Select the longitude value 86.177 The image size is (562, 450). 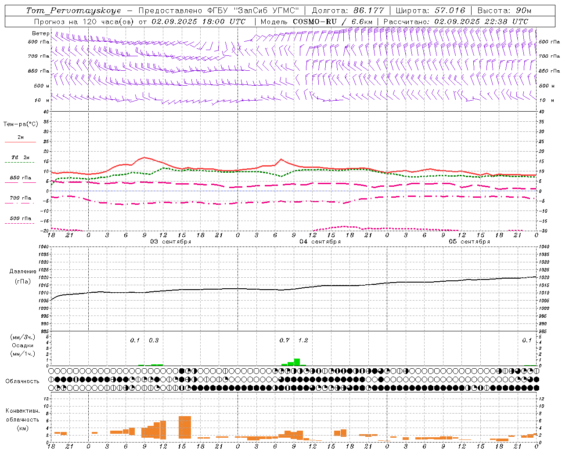[368, 11]
